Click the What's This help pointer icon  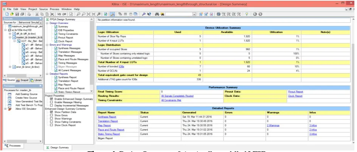point(149,14)
